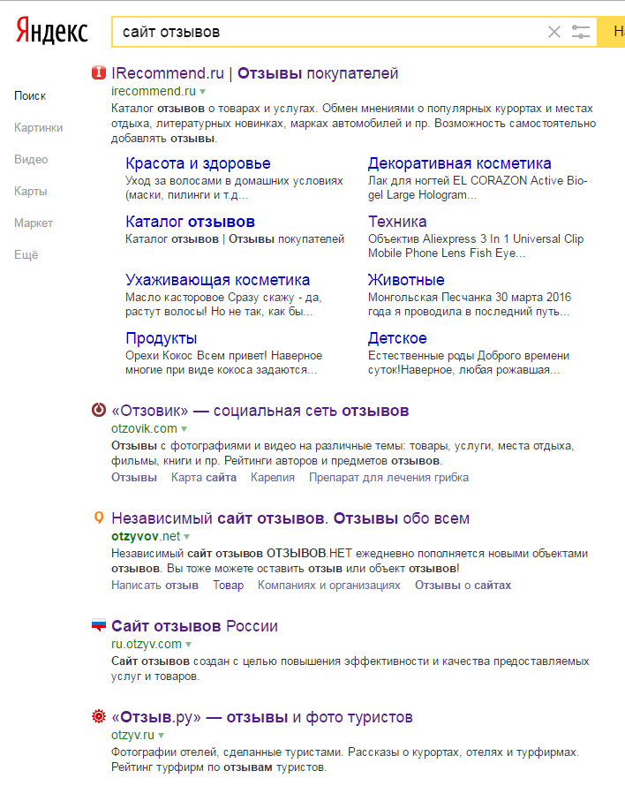
Task: Click the otzyvov.net orange favicon
Action: (x=99, y=518)
